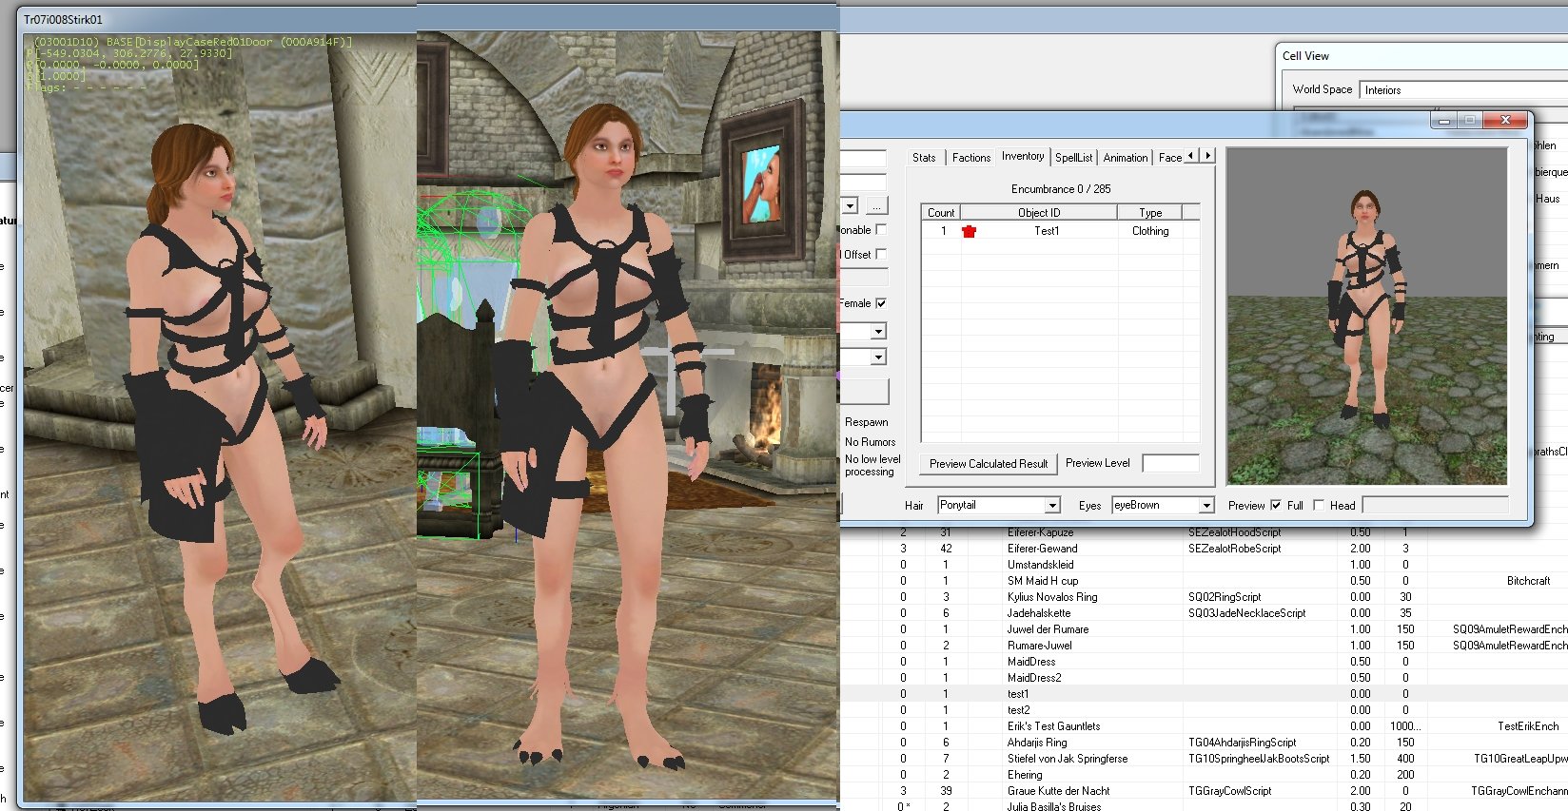The height and width of the screenshot is (811, 1568).
Task: Click the ellipsis browse button
Action: [876, 205]
